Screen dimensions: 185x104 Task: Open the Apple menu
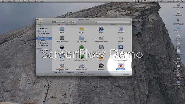coord(3,1)
